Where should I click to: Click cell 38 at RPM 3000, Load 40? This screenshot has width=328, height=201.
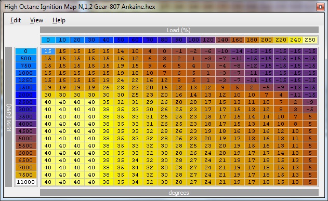click(106, 109)
